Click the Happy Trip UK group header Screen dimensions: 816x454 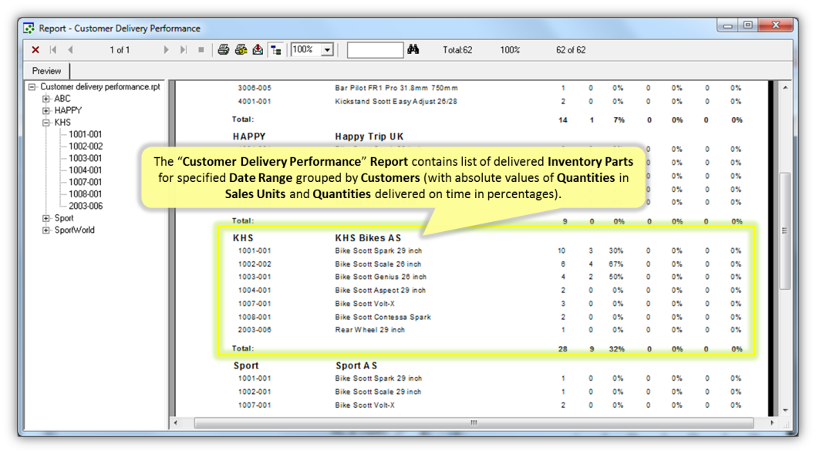click(369, 136)
